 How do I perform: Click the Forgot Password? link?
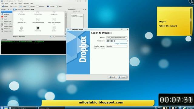121,44
